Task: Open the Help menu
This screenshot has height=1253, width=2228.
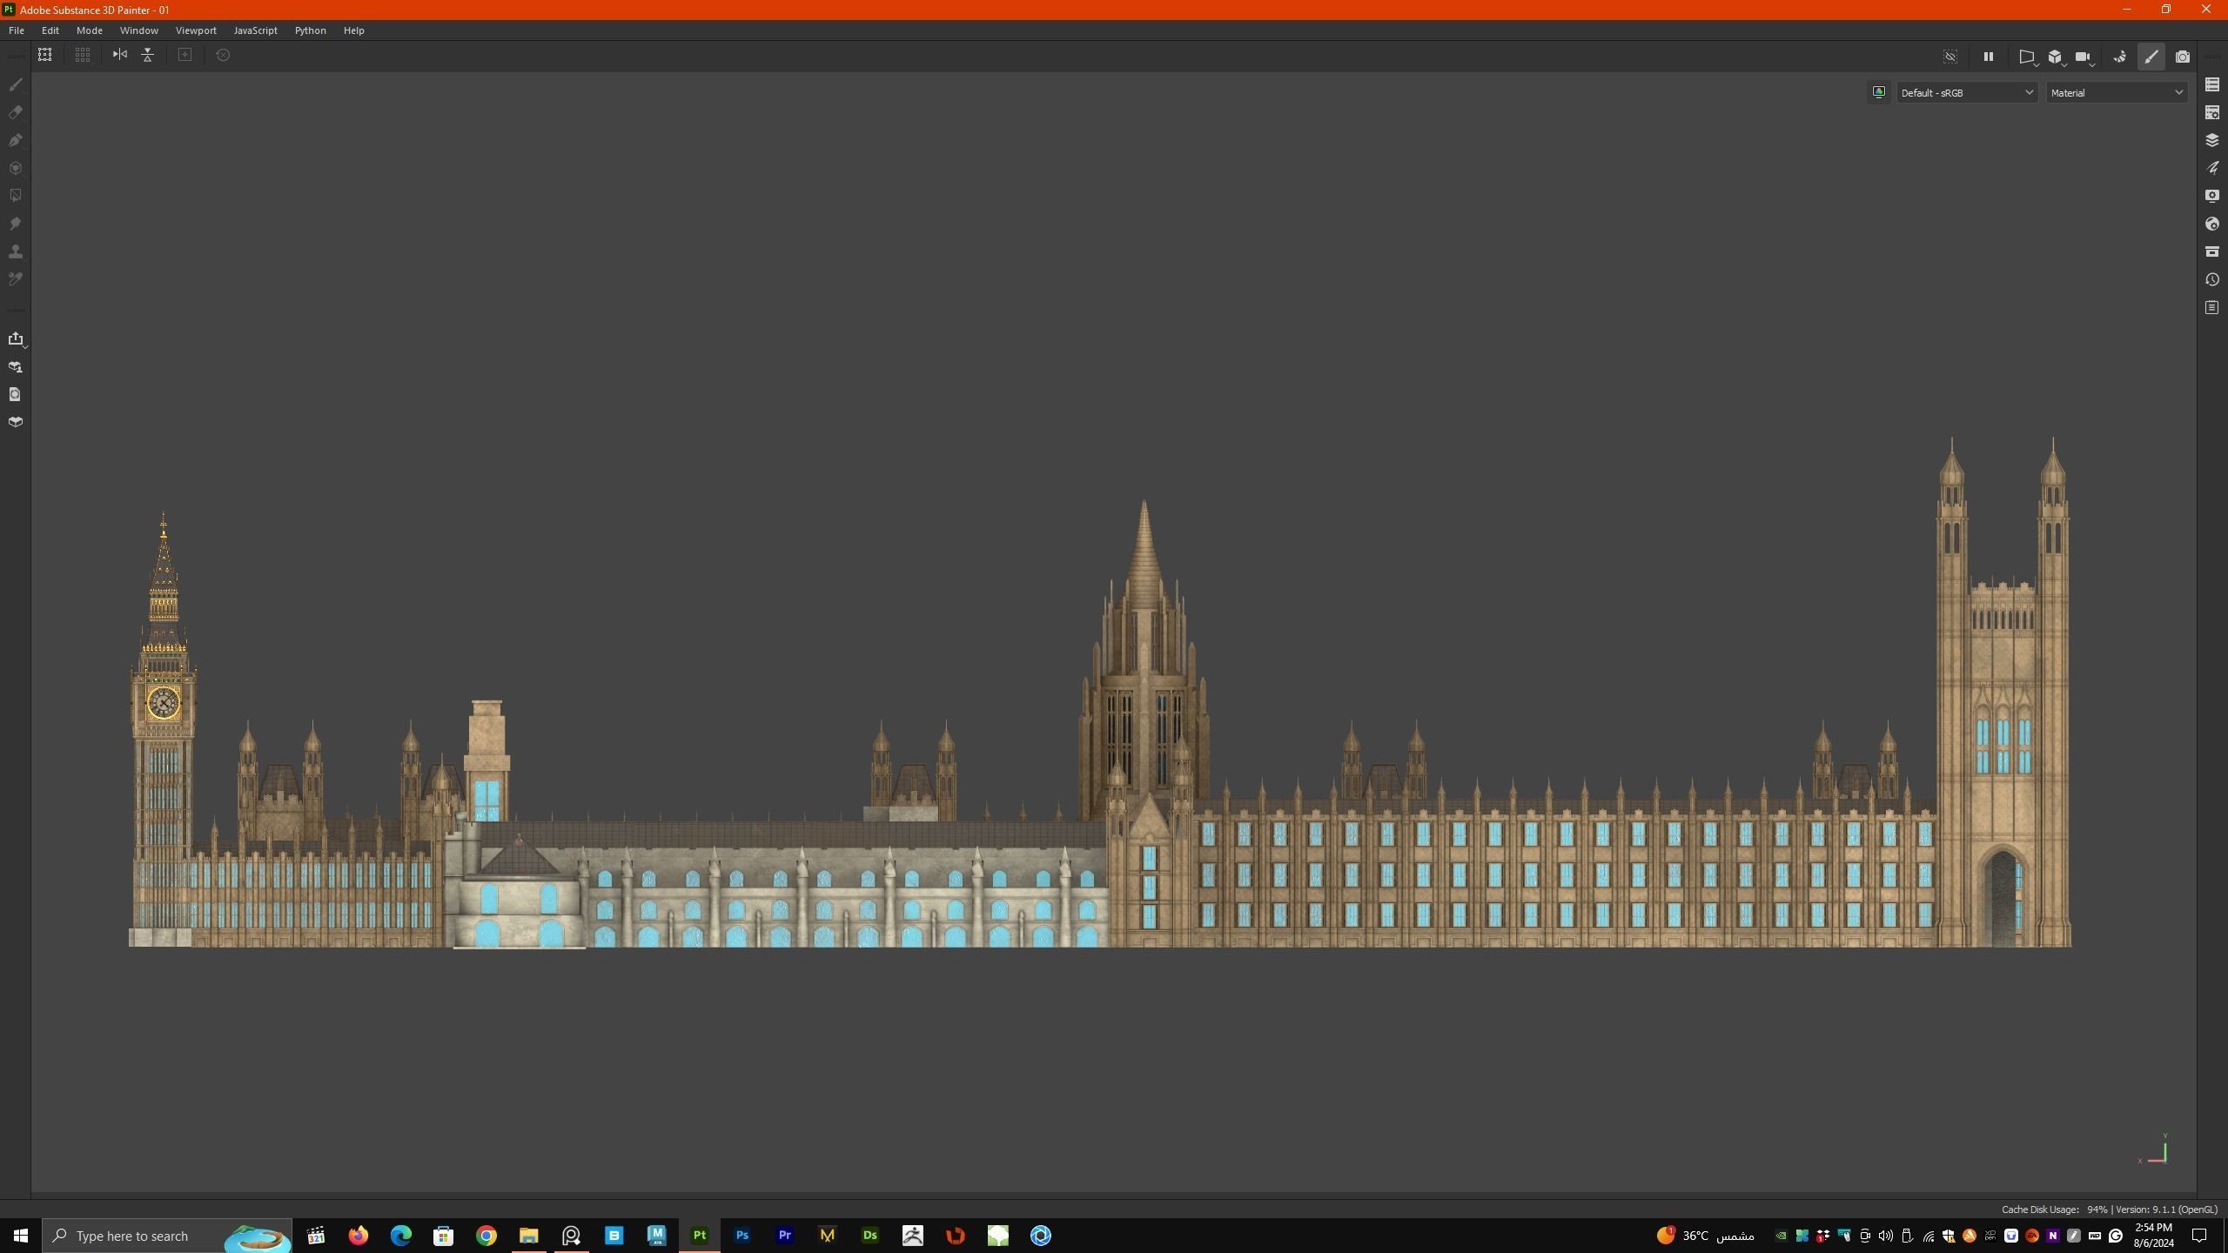Action: [x=354, y=30]
